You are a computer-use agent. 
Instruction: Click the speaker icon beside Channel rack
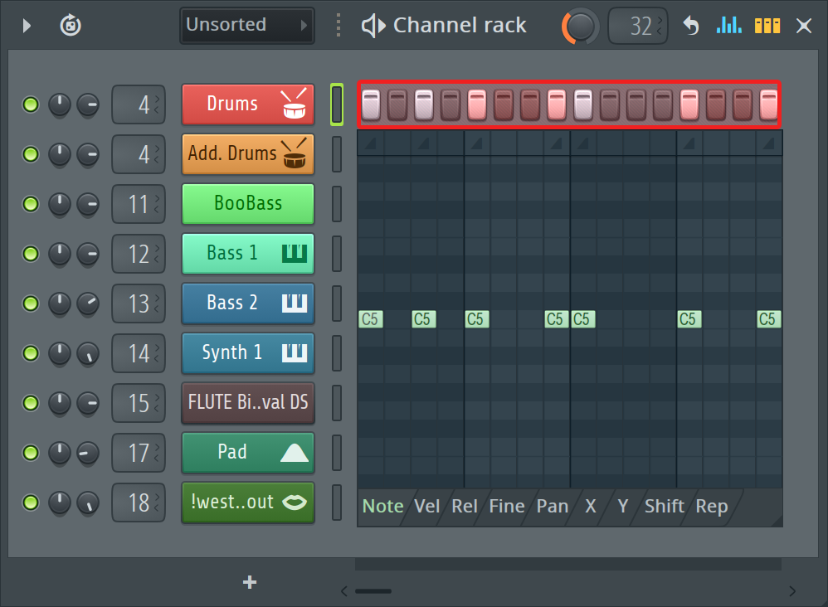373,26
